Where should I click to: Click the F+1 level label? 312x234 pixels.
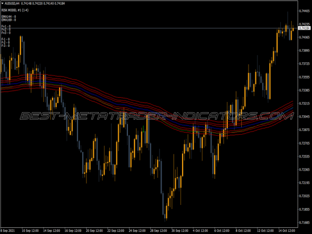coord(6,27)
